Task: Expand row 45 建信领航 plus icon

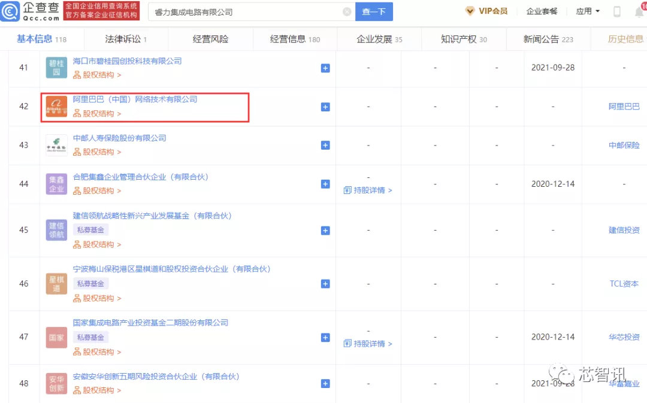Action: coord(325,231)
